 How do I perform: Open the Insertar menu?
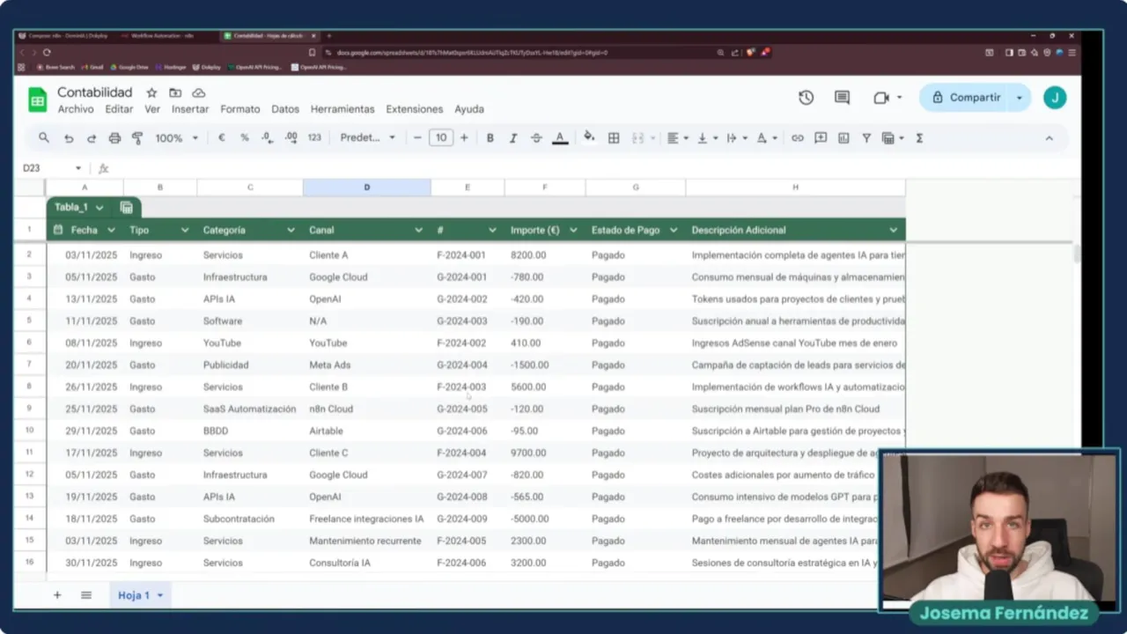point(190,109)
